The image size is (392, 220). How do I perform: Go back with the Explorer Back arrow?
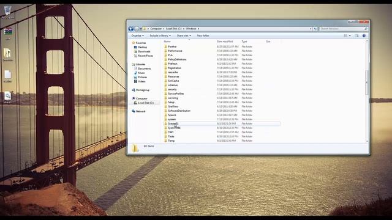tap(130, 29)
